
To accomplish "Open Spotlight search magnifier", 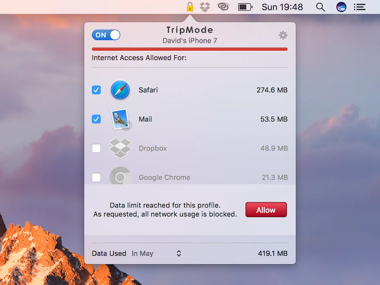I will point(320,7).
